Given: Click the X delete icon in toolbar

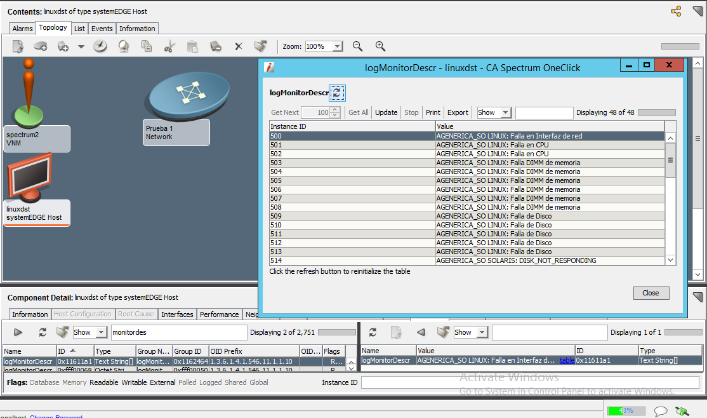Looking at the screenshot, I should [239, 46].
